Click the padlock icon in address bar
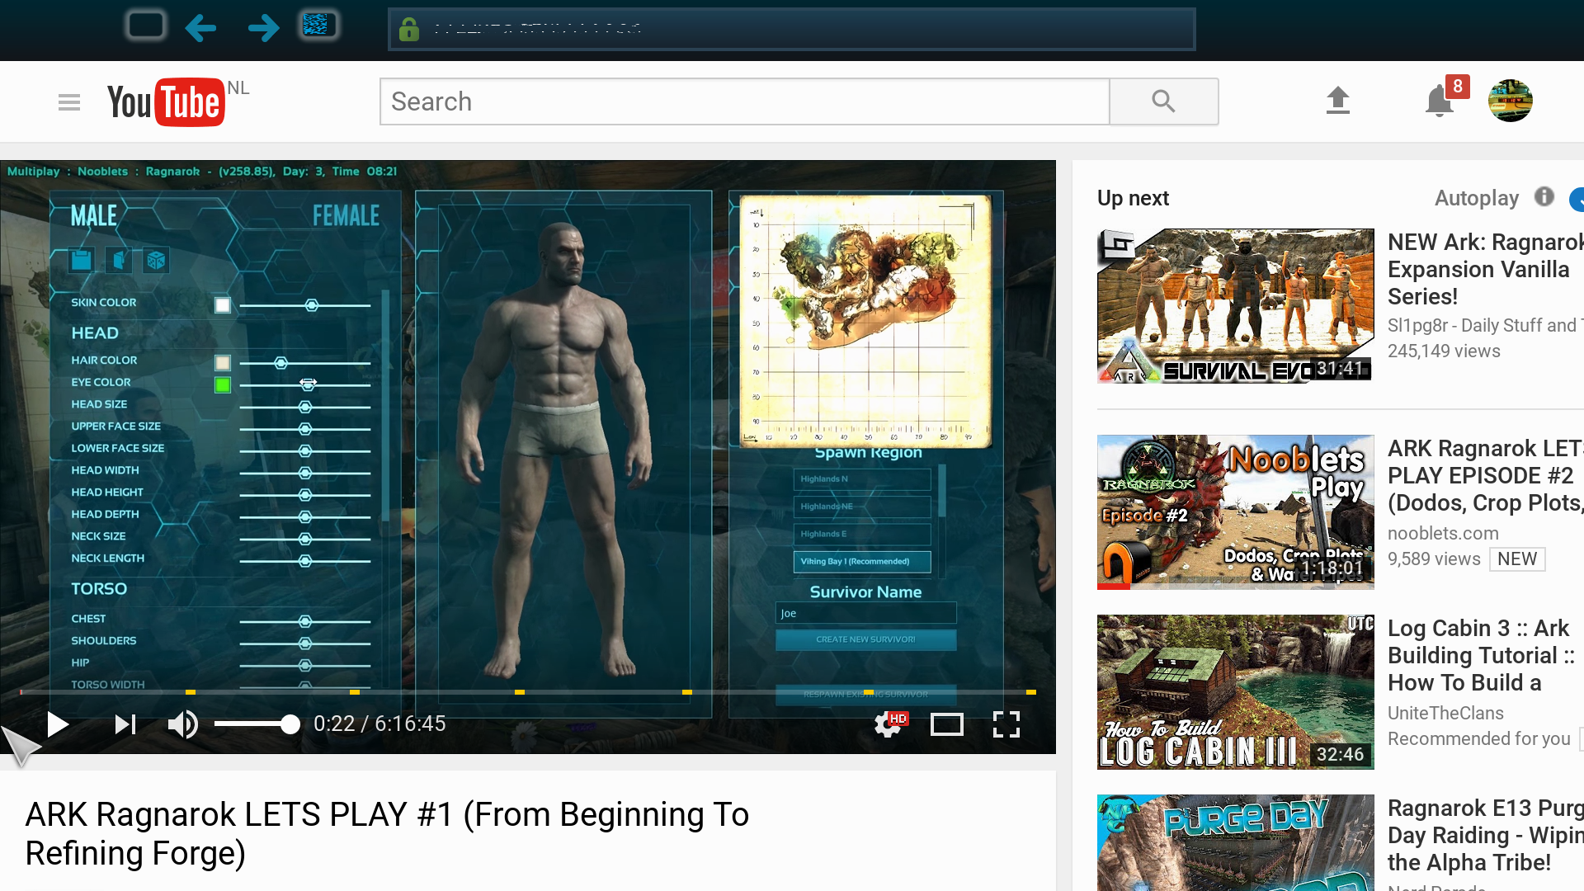Viewport: 1584px width, 891px height. pos(408,30)
